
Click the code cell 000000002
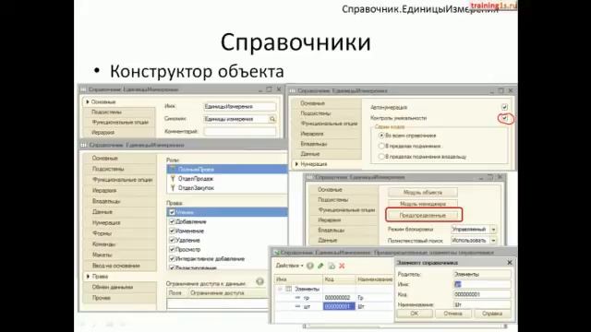coord(339,298)
